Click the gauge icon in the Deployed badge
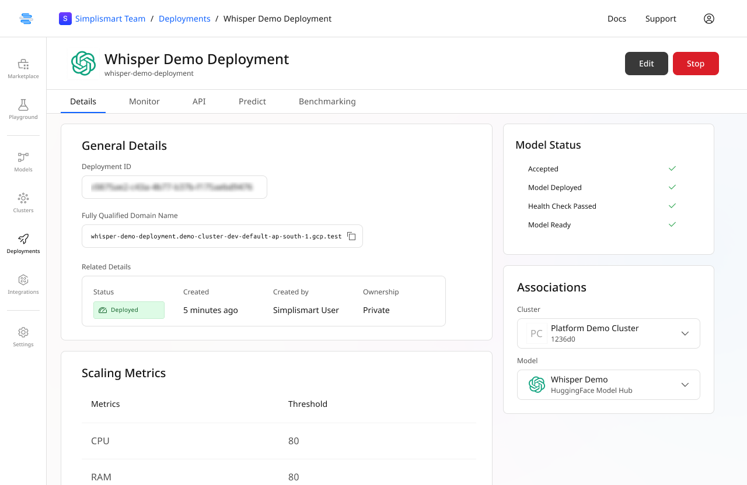Viewport: 747px width, 485px height. 103,310
